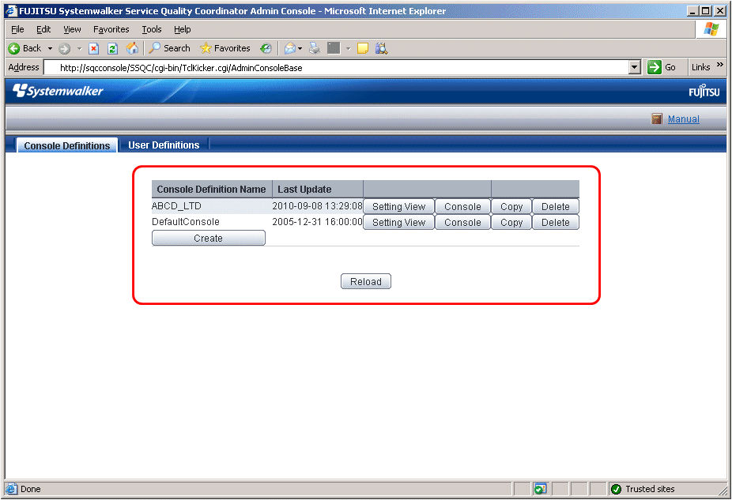Click the IE Back arrow icon
732x500 pixels.
point(14,48)
